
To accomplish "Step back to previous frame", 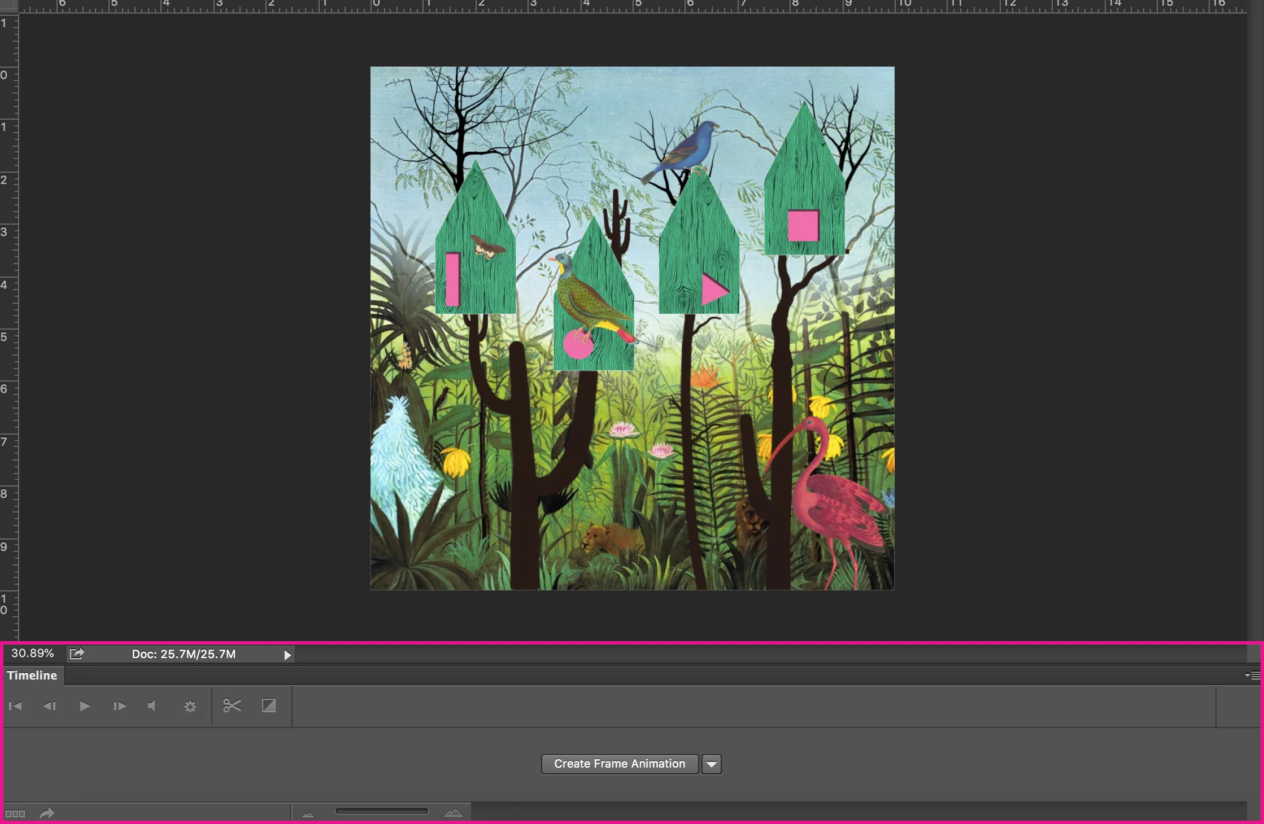I will click(50, 706).
